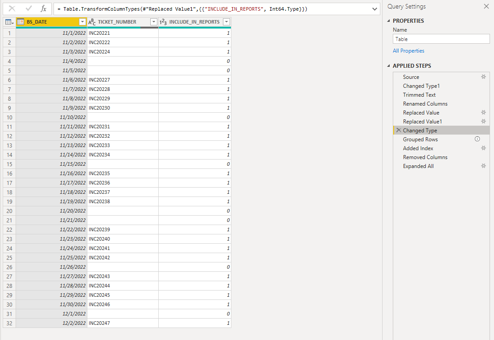Click the date cell 11/15/2022
The height and width of the screenshot is (340, 494).
pyautogui.click(x=52, y=164)
